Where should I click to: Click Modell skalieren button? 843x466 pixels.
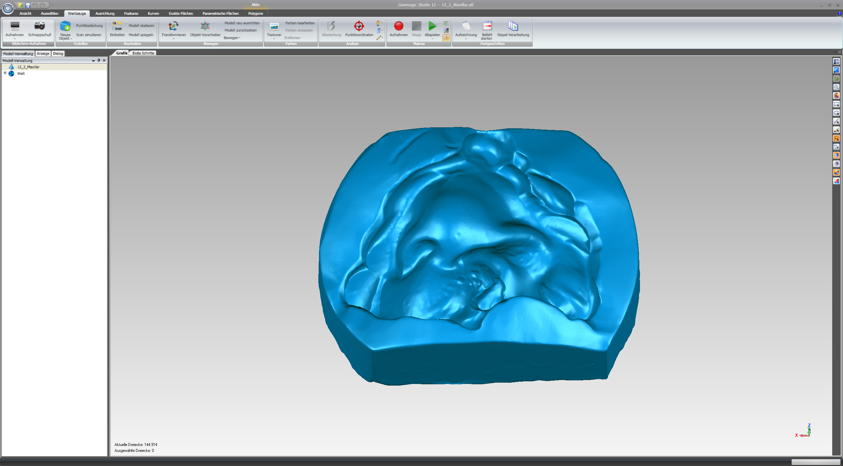point(141,26)
